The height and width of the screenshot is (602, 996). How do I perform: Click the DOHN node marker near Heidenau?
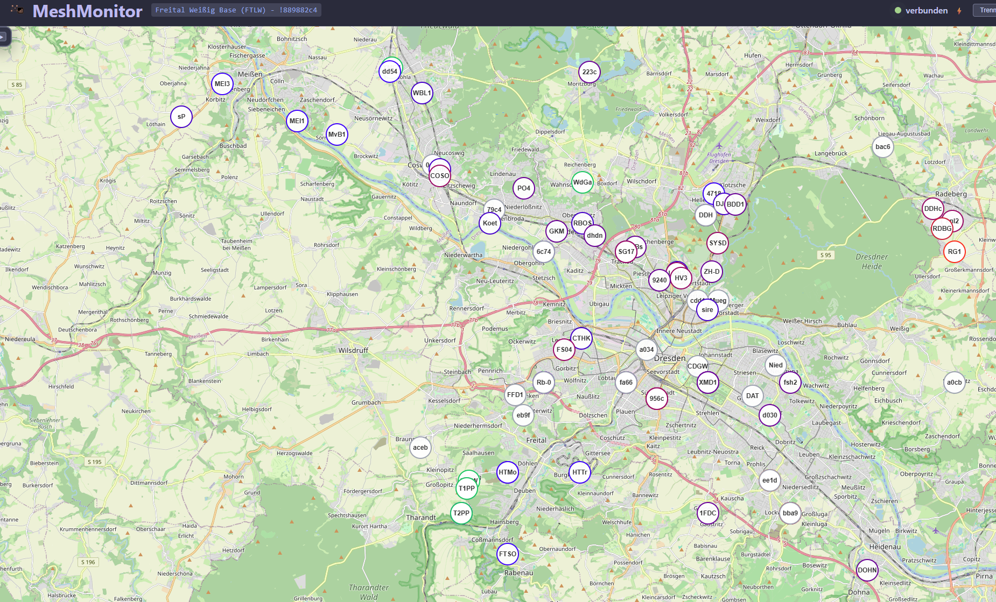867,570
